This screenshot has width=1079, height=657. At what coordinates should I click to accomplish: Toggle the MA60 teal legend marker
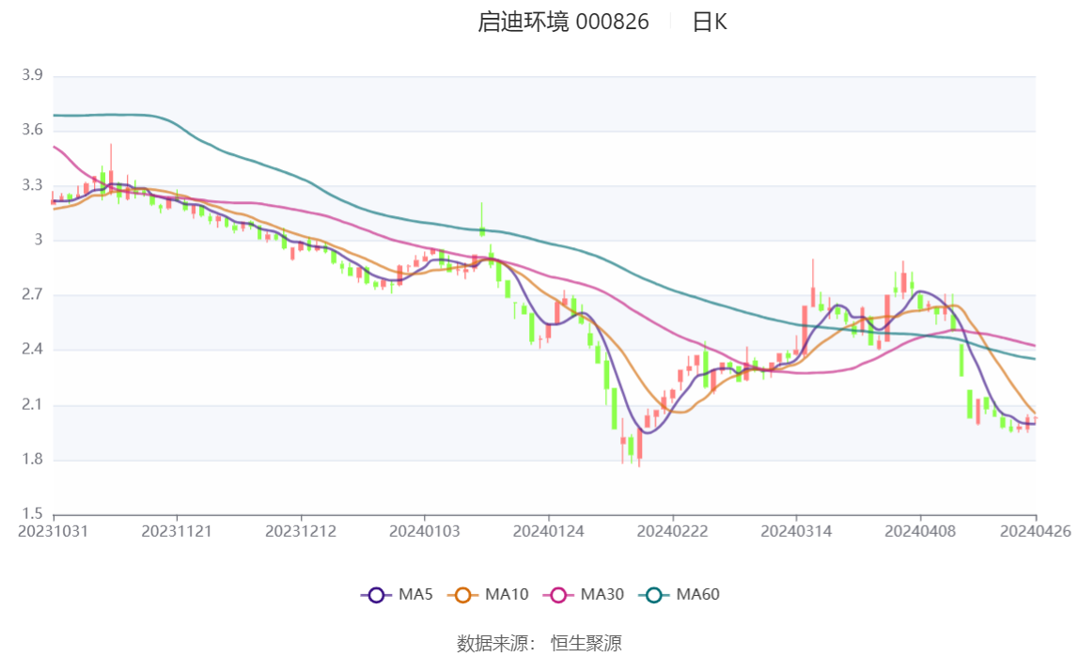(654, 595)
